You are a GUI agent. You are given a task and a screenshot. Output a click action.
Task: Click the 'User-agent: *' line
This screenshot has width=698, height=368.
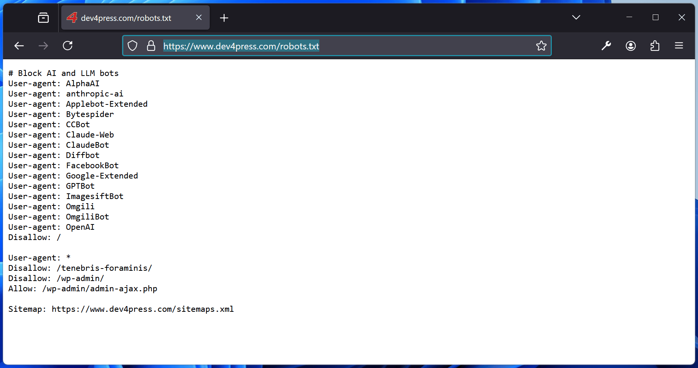tap(40, 258)
